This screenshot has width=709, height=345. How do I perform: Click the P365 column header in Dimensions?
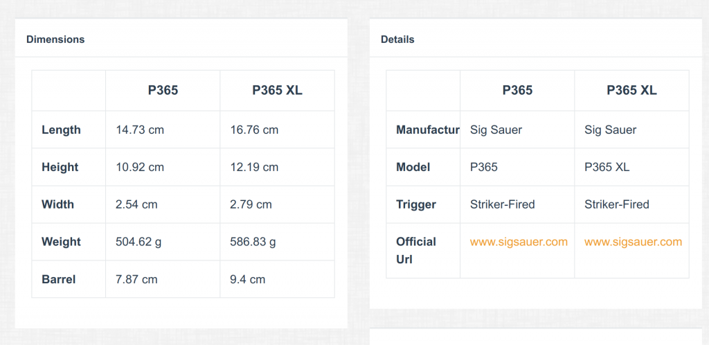[x=163, y=91]
